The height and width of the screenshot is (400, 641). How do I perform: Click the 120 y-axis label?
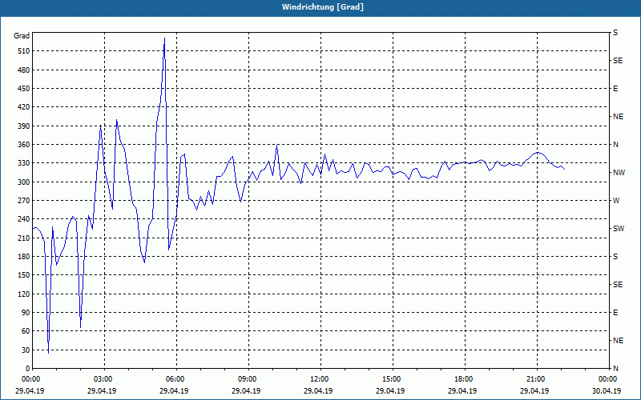point(24,294)
